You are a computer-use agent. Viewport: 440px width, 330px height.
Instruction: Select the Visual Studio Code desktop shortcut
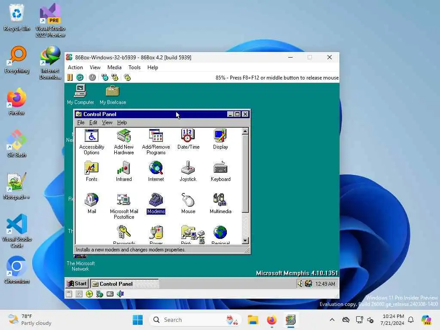click(x=17, y=231)
